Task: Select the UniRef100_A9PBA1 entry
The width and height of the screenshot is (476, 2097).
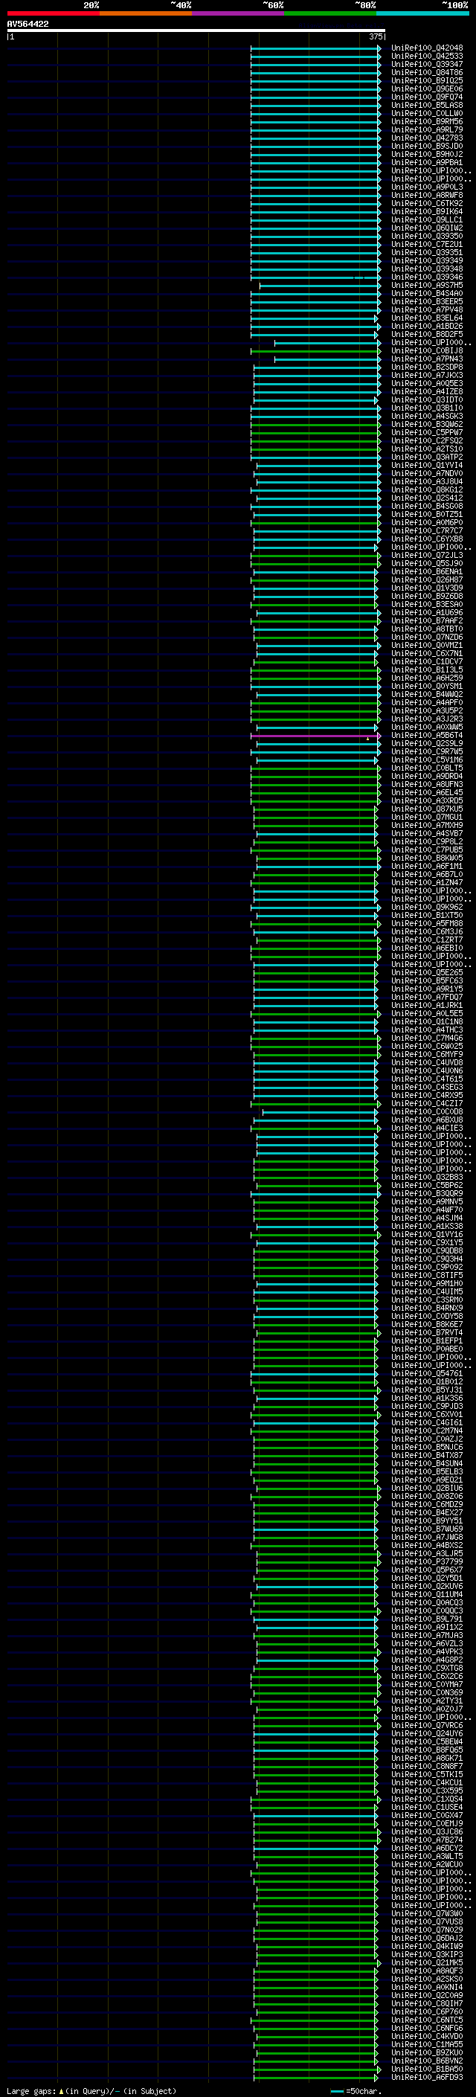Action: pyautogui.click(x=427, y=163)
